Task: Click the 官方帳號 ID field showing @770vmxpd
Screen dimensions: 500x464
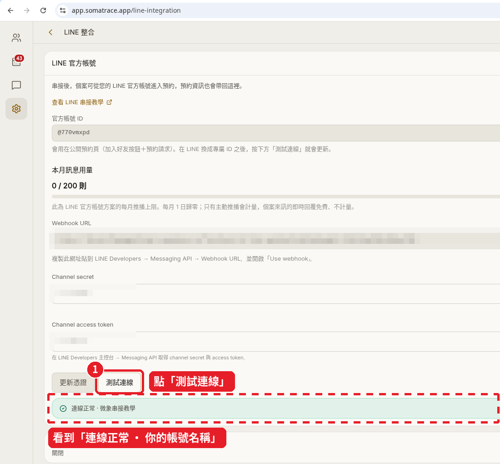Action: pyautogui.click(x=276, y=133)
